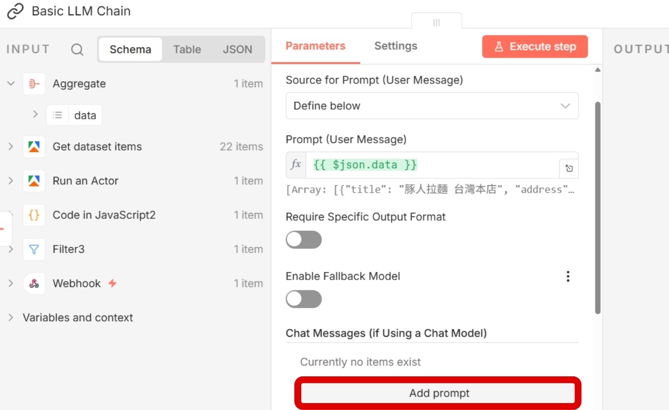Toggle Require Specific Output Format switch
The width and height of the screenshot is (669, 410).
tap(304, 240)
